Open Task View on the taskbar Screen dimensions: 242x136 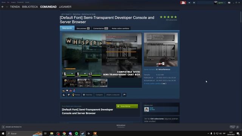tap(45, 133)
